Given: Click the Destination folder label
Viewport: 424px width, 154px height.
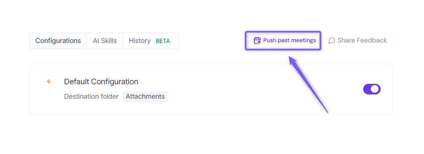Looking at the screenshot, I should coord(91,97).
